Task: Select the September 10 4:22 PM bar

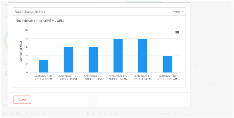Action: pyautogui.click(x=44, y=66)
